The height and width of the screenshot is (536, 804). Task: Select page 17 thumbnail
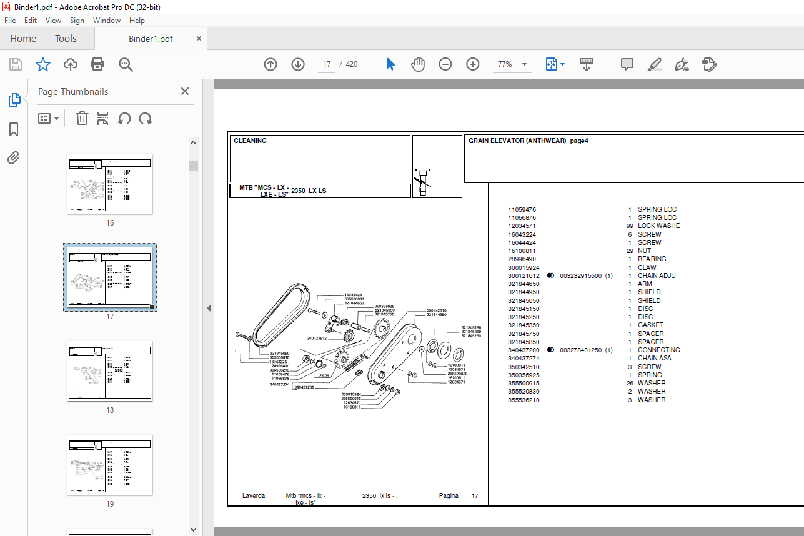point(110,277)
